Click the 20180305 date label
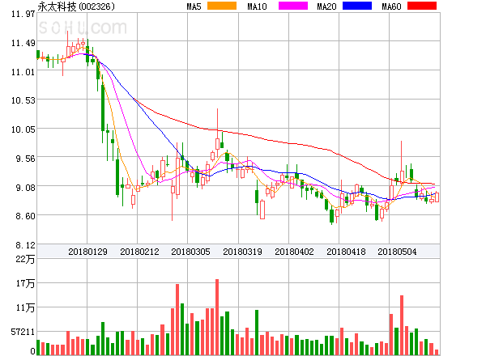The image size is (486, 356). point(190,252)
